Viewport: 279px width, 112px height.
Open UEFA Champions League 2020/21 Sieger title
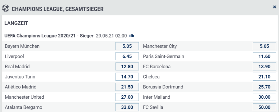pos(49,36)
